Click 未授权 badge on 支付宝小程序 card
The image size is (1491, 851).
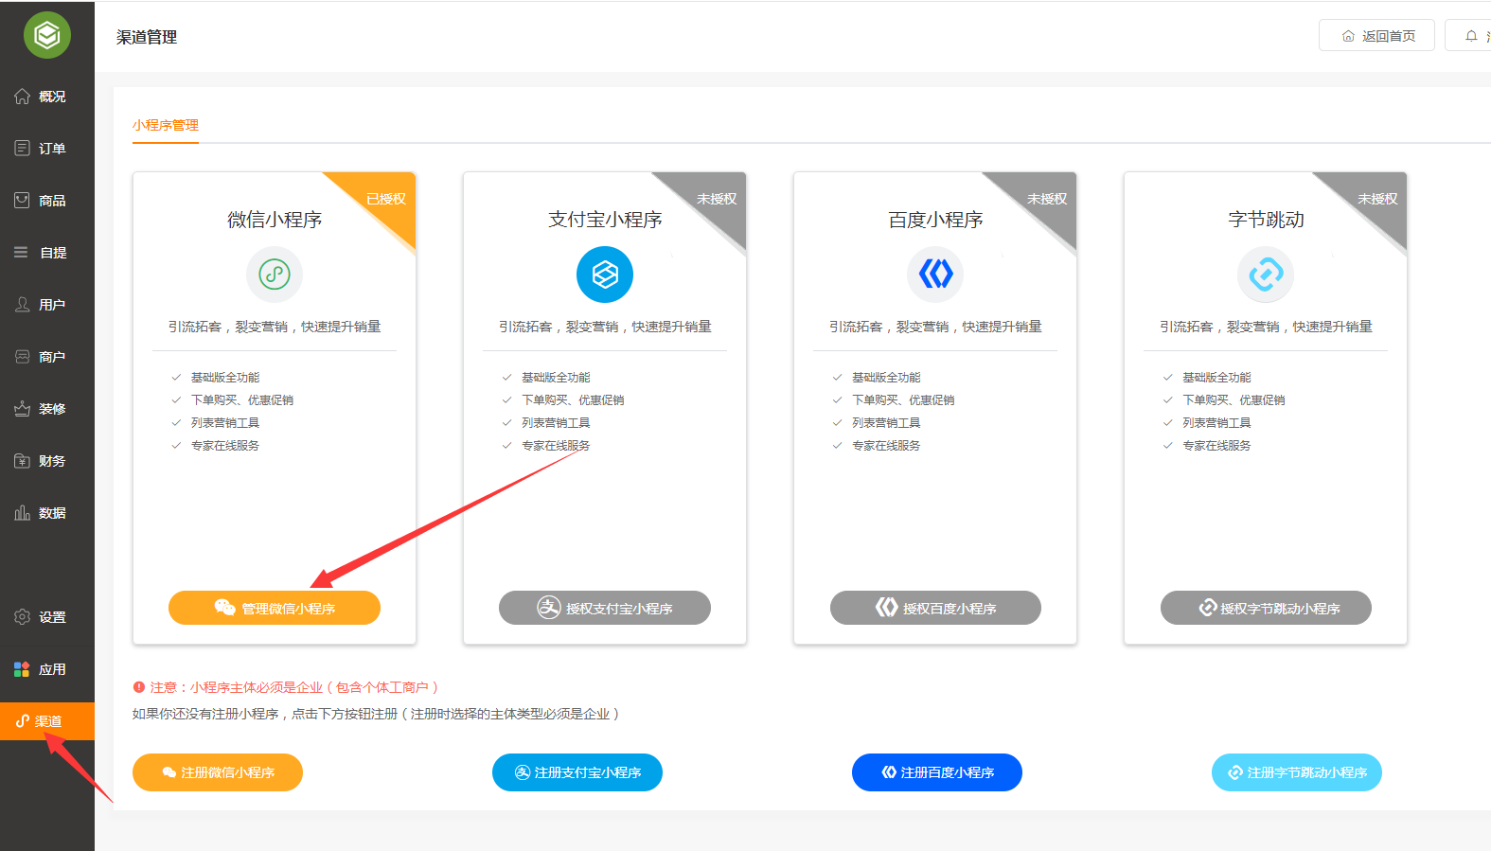[717, 199]
